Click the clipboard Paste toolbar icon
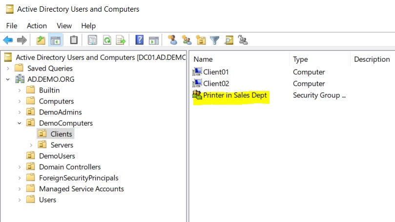The width and height of the screenshot is (395, 222). (x=74, y=40)
